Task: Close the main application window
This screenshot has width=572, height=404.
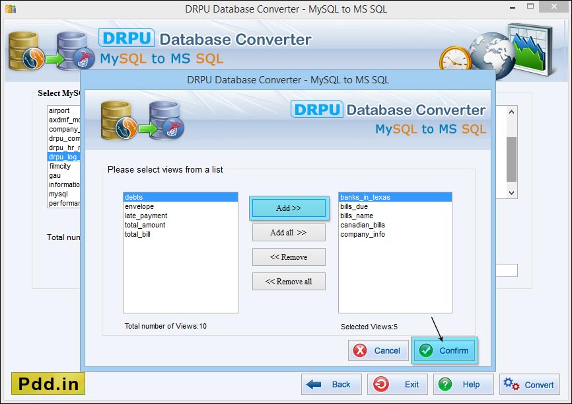Action: 554,6
